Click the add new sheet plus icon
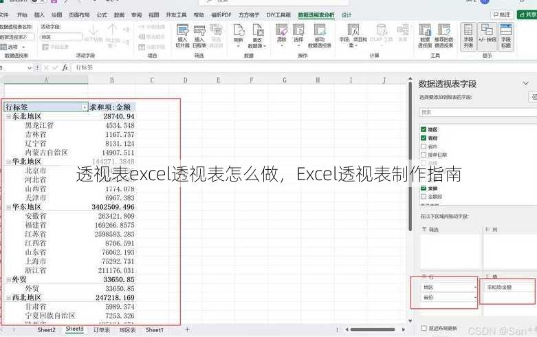The width and height of the screenshot is (537, 337). point(187,329)
